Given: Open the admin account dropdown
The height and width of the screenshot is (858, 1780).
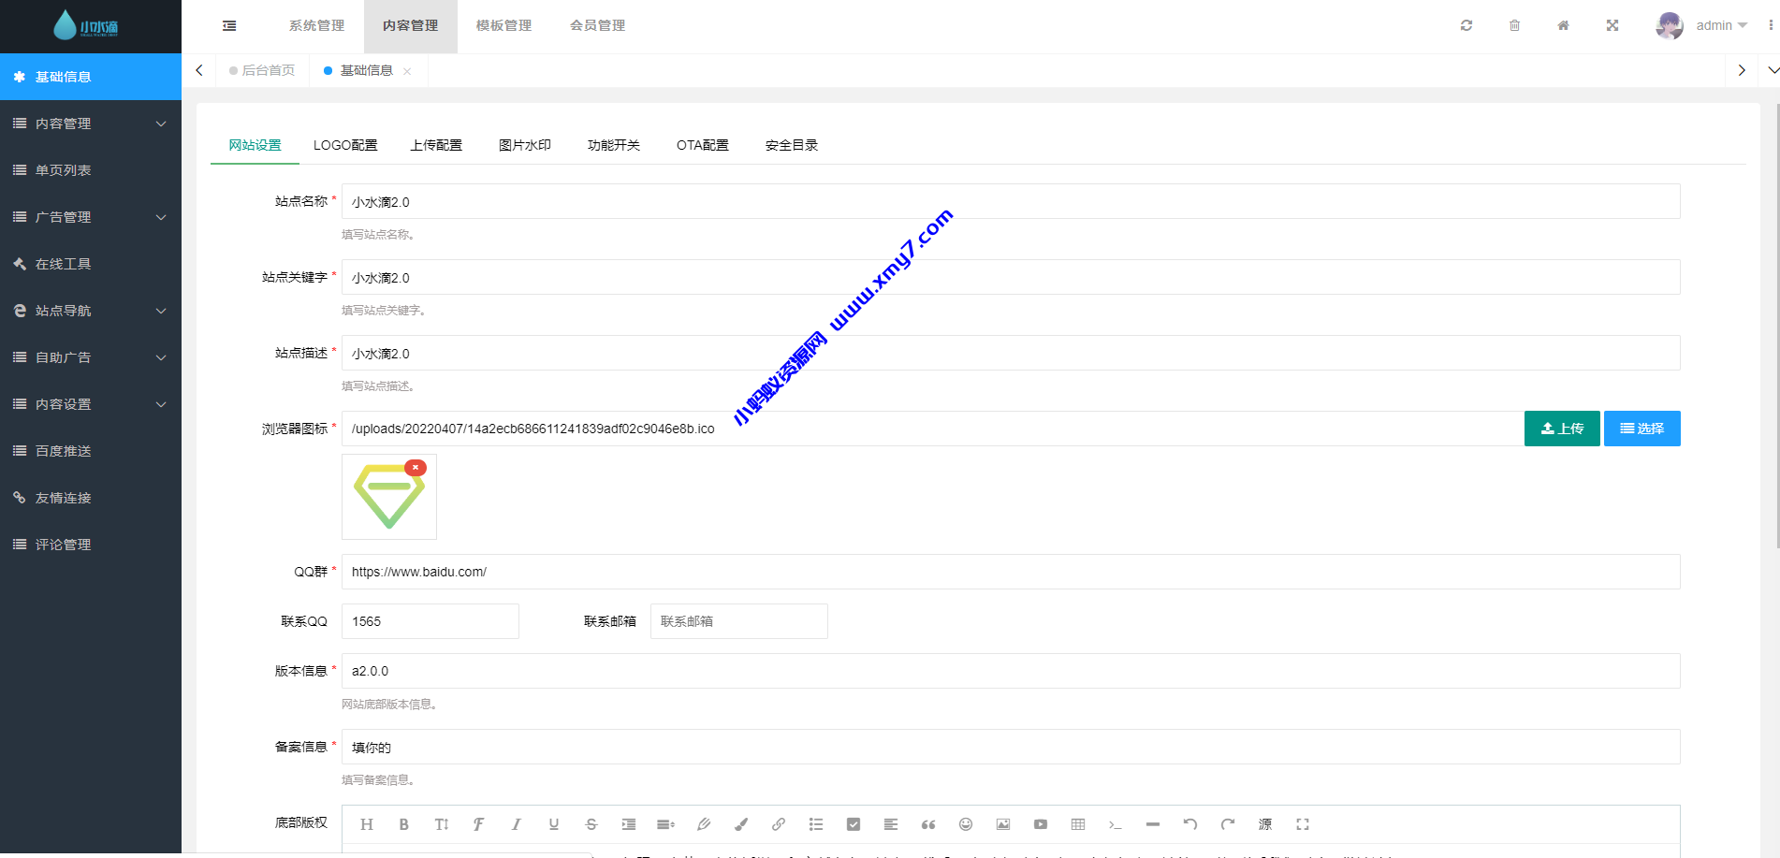Looking at the screenshot, I should pos(1720,25).
